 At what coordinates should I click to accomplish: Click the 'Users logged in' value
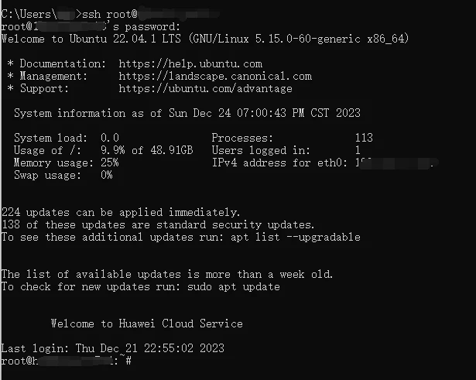pyautogui.click(x=358, y=151)
